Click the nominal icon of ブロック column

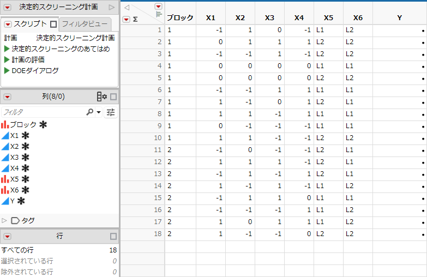[5, 124]
